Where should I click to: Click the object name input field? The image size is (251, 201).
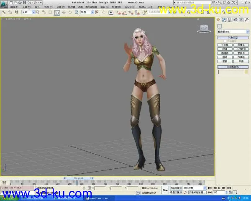pos(231,72)
